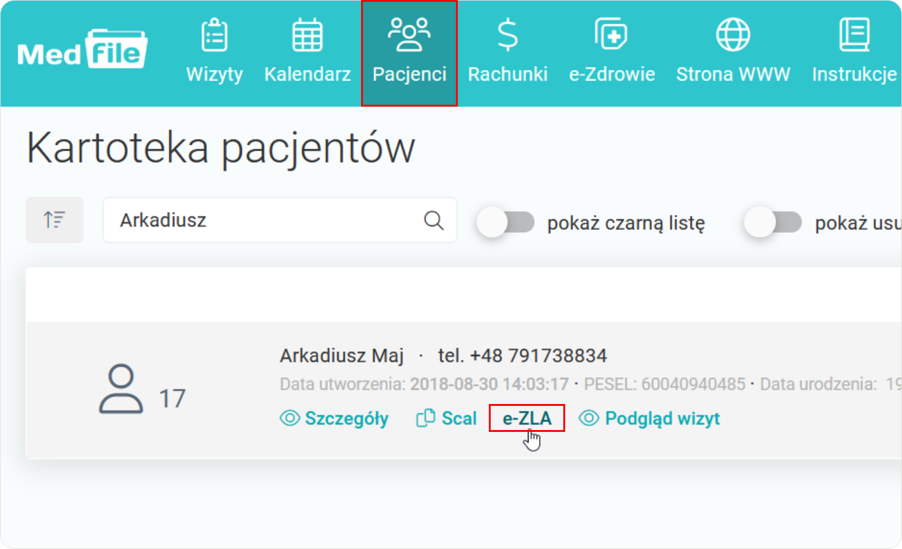The height and width of the screenshot is (549, 902).
Task: Click the patient phone number +48 791738834
Action: (x=522, y=356)
